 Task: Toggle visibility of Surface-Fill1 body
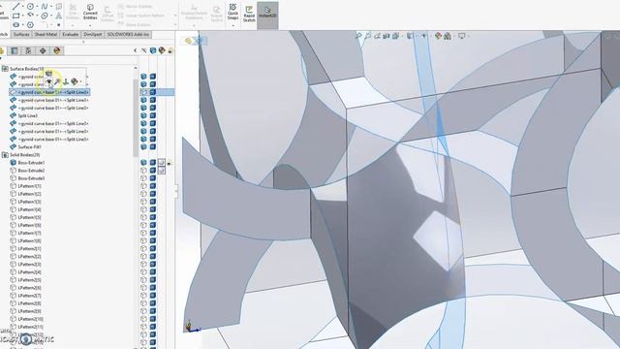(x=144, y=146)
